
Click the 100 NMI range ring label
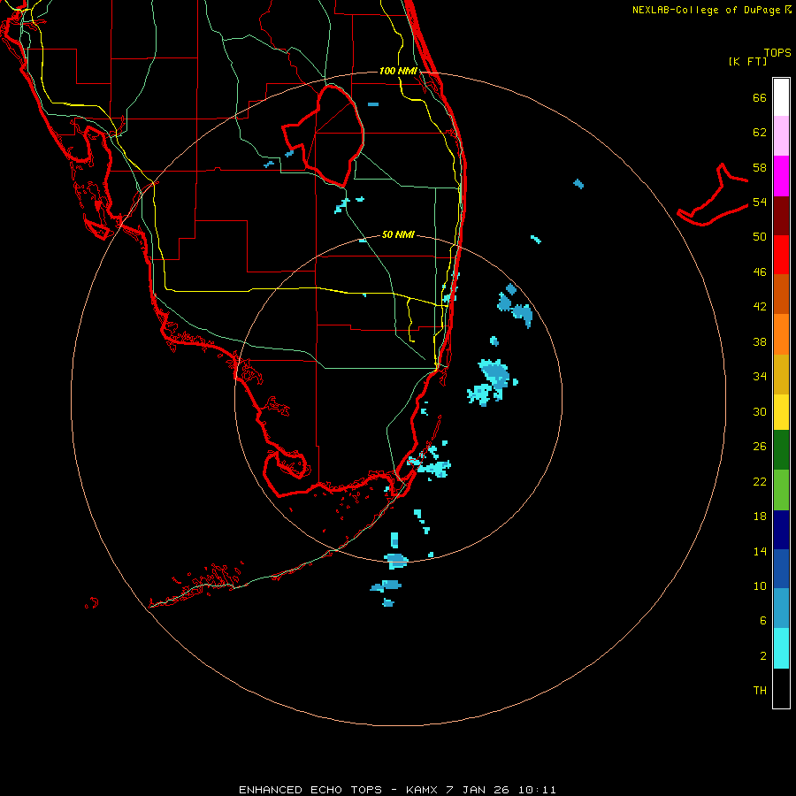[398, 71]
